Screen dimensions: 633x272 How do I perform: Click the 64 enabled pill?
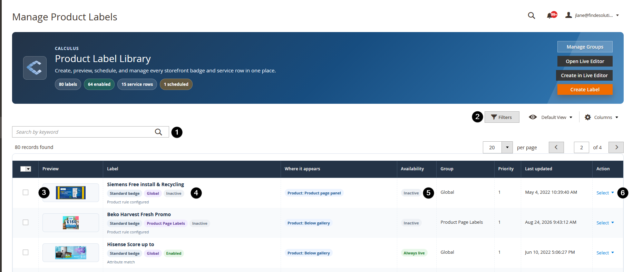(99, 84)
